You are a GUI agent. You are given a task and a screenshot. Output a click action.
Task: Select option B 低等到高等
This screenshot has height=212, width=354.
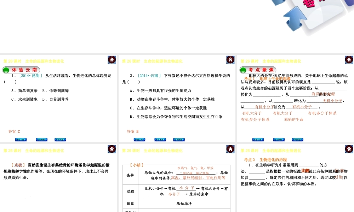(55, 90)
